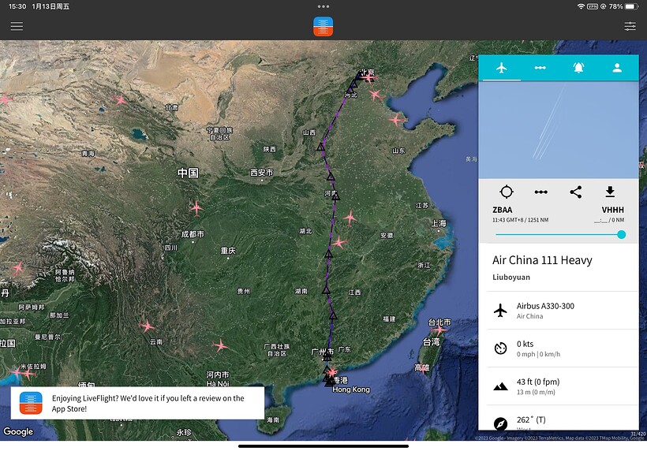Select the waypoint triangle near Shanxi
The image size is (647, 451).
point(320,147)
